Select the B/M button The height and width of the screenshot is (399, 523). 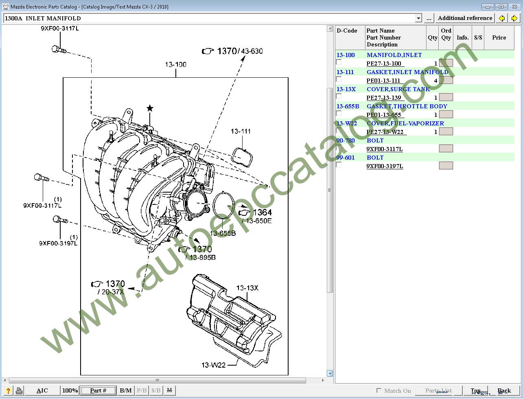126,390
